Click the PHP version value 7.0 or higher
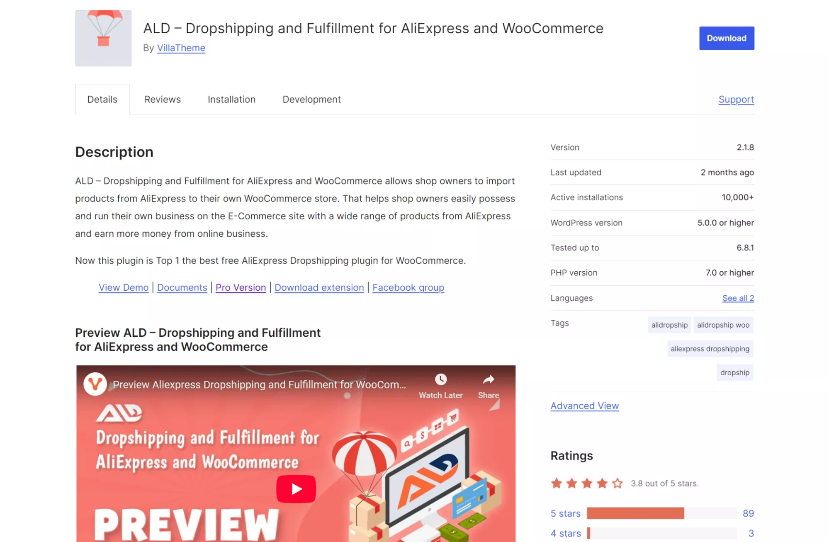The height and width of the screenshot is (542, 829). pyautogui.click(x=730, y=273)
